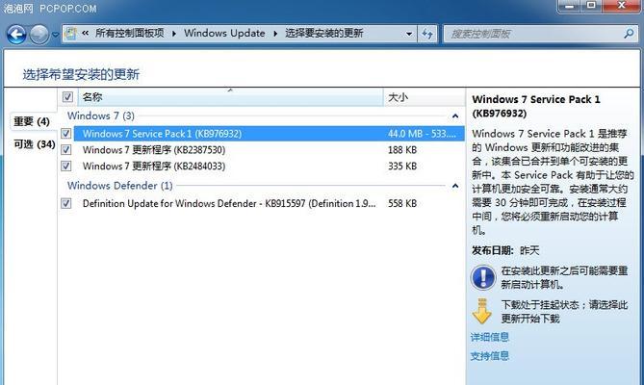Click the 发布日期 label in details pane
This screenshot has width=644, height=385.
click(x=493, y=250)
